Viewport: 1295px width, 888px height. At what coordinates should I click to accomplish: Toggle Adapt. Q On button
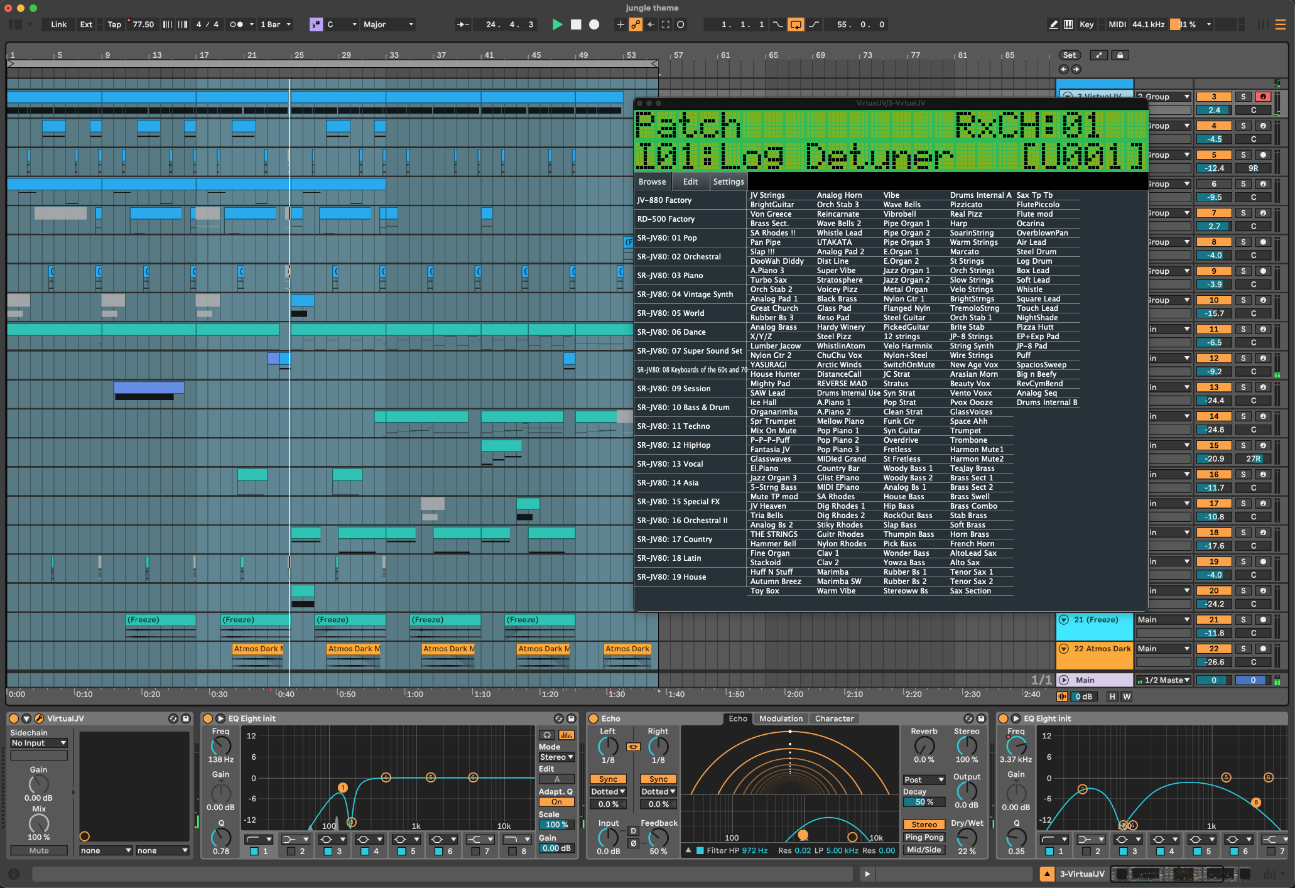tap(556, 802)
